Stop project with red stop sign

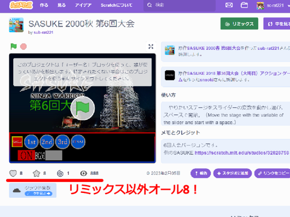click(x=24, y=46)
